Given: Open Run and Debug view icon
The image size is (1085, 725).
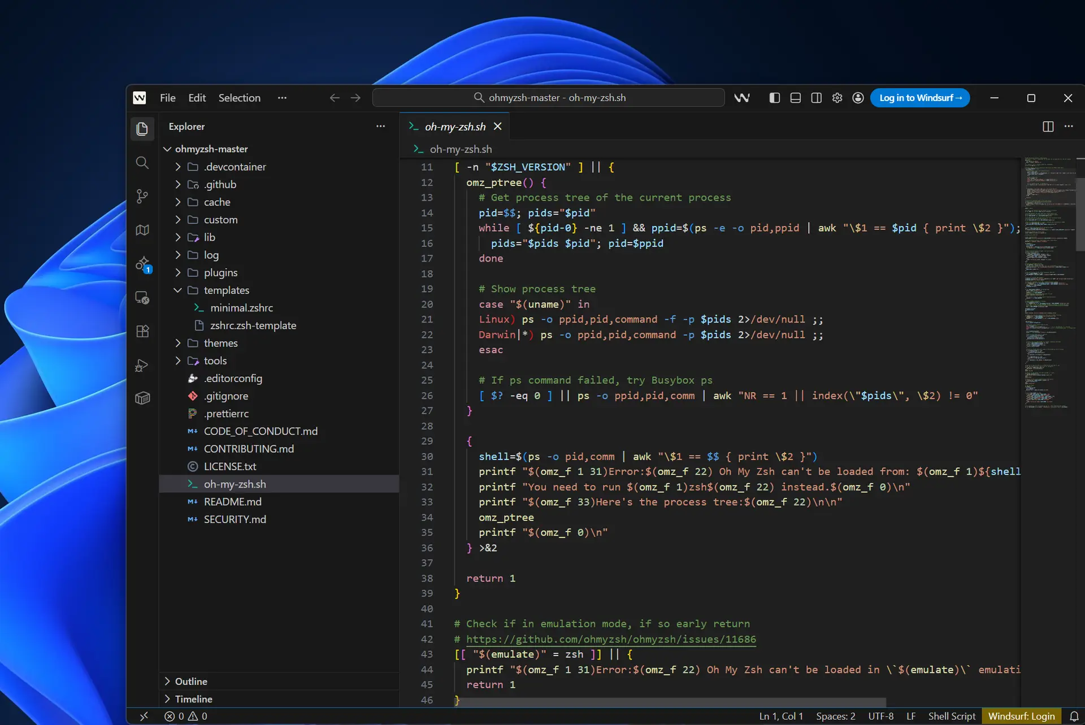Looking at the screenshot, I should (142, 365).
